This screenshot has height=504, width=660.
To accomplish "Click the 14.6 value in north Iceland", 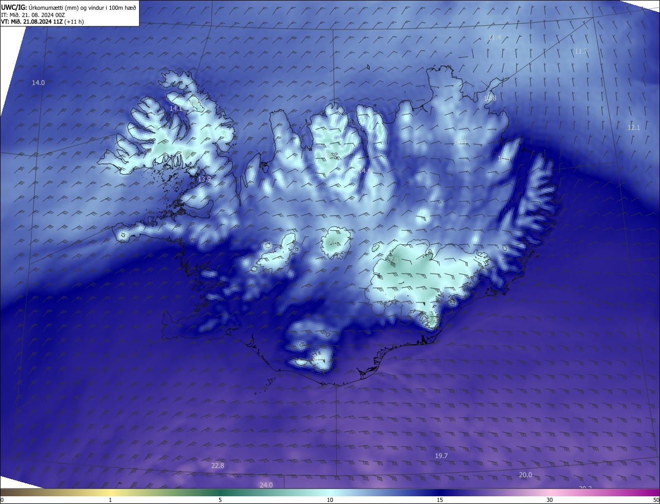I will coord(365,170).
